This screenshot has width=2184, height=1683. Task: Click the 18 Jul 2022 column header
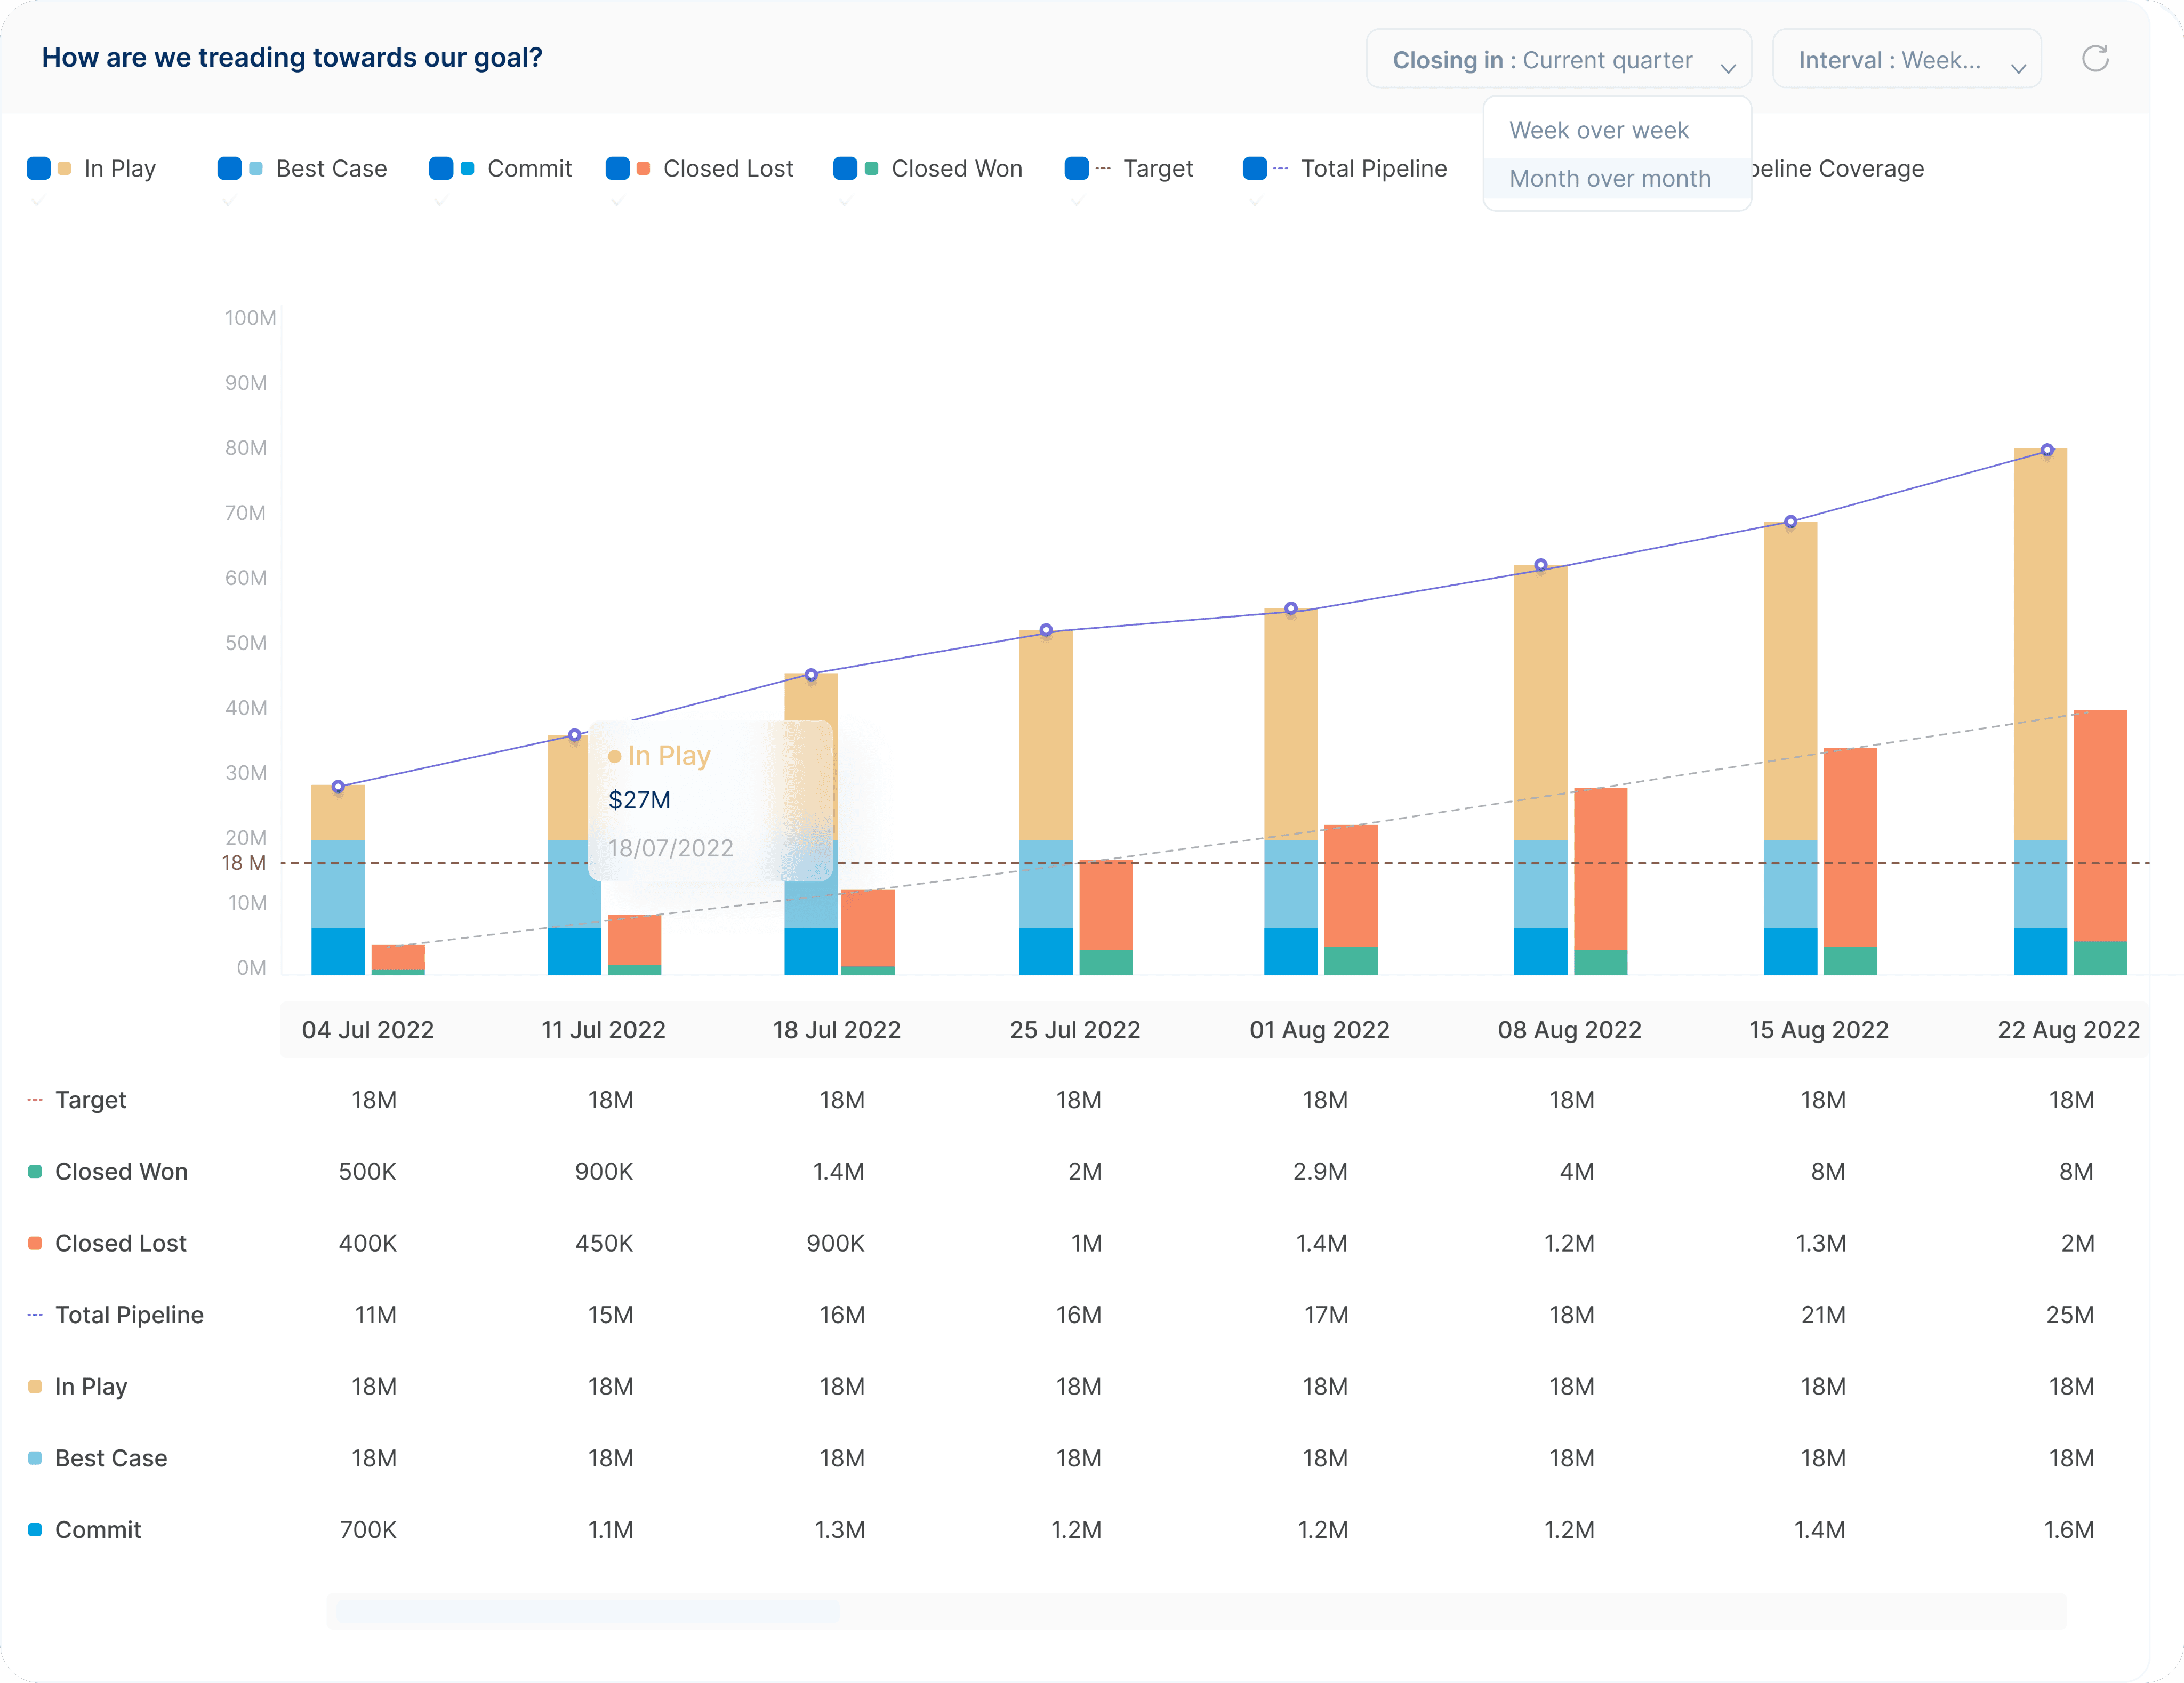coord(837,1030)
